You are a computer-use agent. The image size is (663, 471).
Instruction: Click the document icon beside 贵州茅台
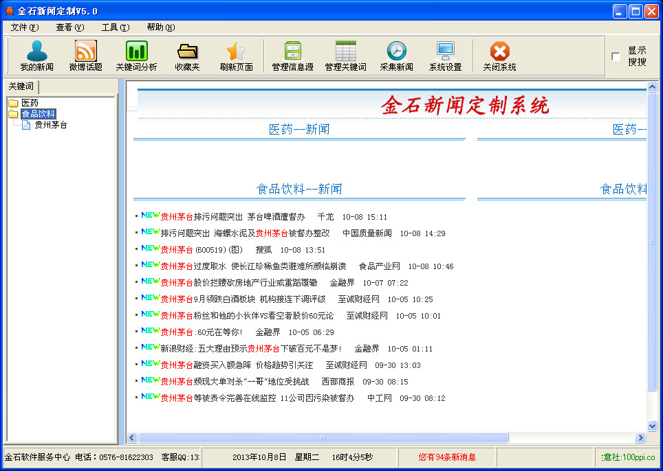[x=26, y=125]
